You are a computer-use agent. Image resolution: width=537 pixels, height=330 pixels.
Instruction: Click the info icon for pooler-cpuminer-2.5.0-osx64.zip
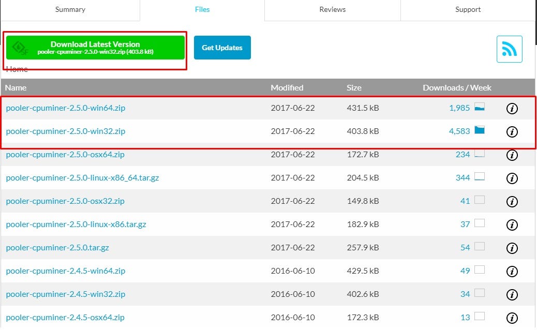click(x=512, y=155)
